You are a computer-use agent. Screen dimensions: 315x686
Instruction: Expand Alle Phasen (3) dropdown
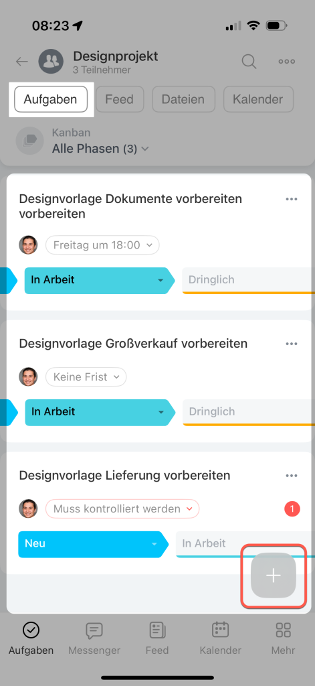pyautogui.click(x=100, y=149)
